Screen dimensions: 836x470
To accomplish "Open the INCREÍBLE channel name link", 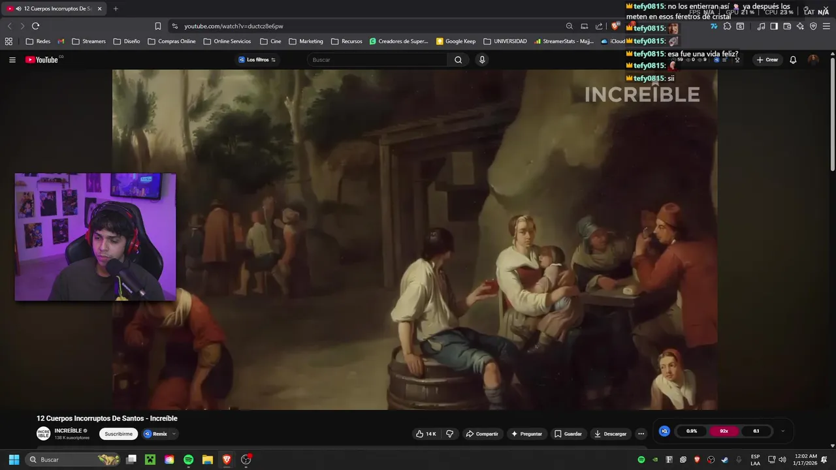I will [x=68, y=431].
